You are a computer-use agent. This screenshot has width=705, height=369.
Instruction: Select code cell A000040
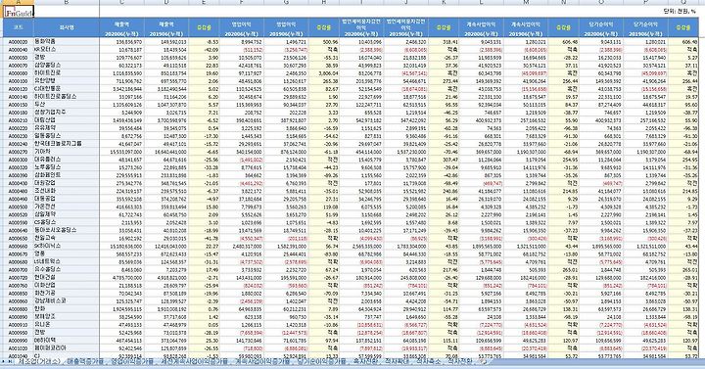point(18,50)
